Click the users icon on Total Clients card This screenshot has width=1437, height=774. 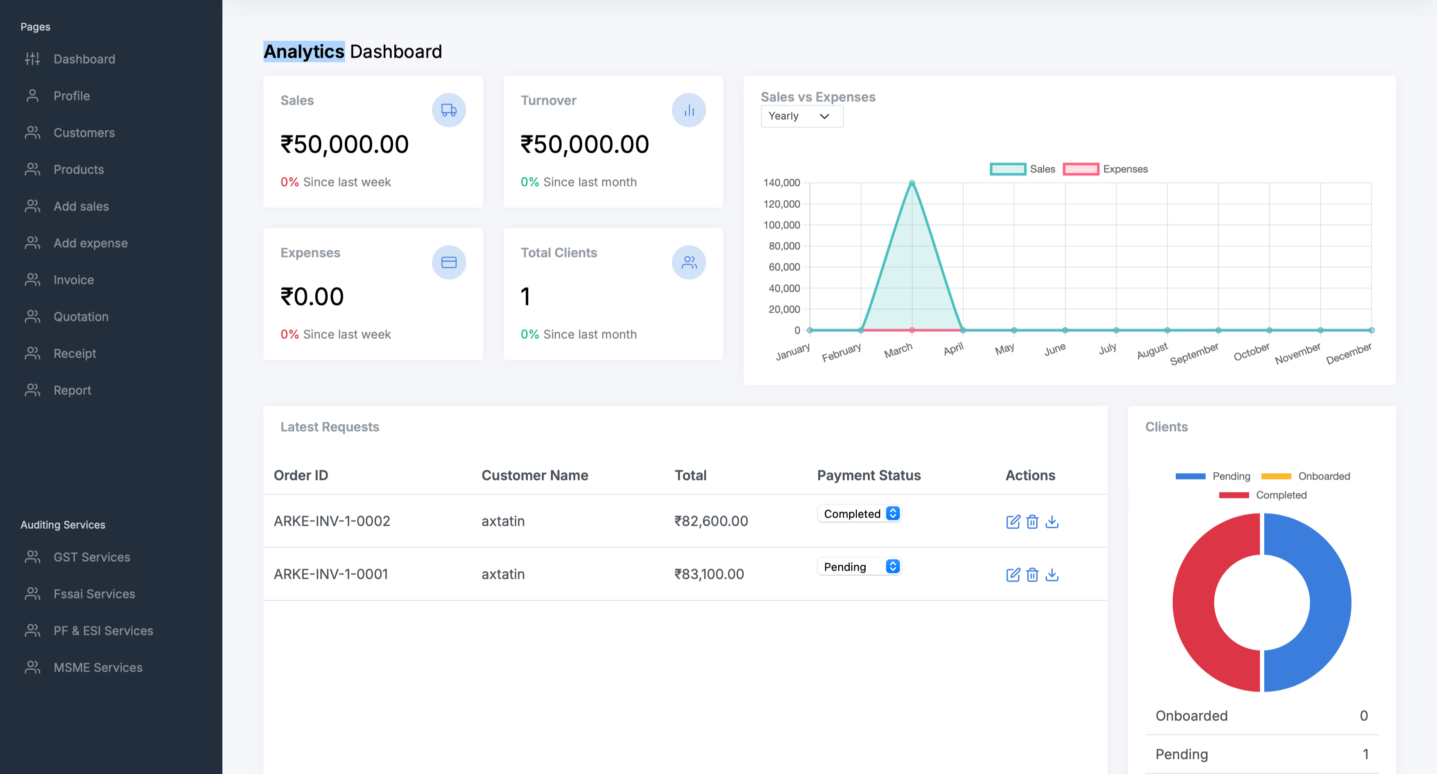pos(689,262)
